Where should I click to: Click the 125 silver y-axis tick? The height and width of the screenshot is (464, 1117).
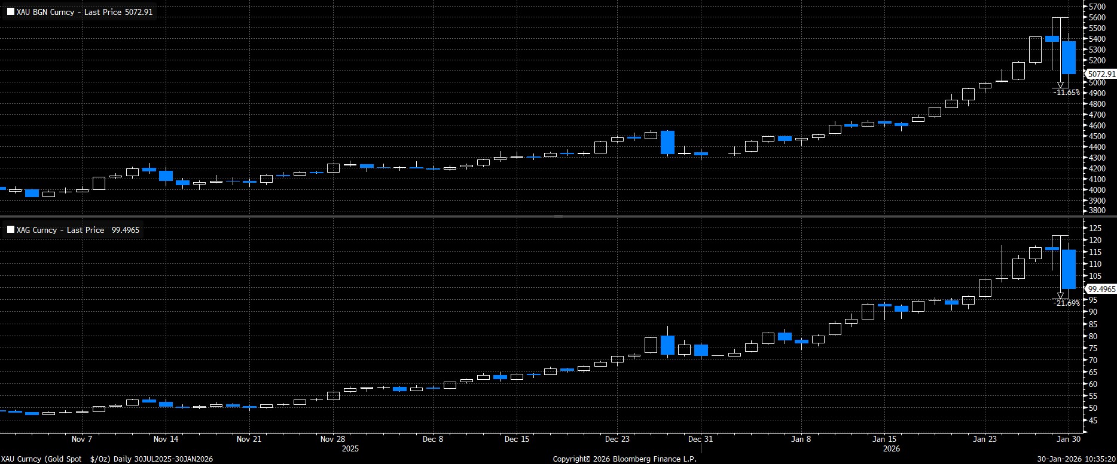[x=1095, y=228]
